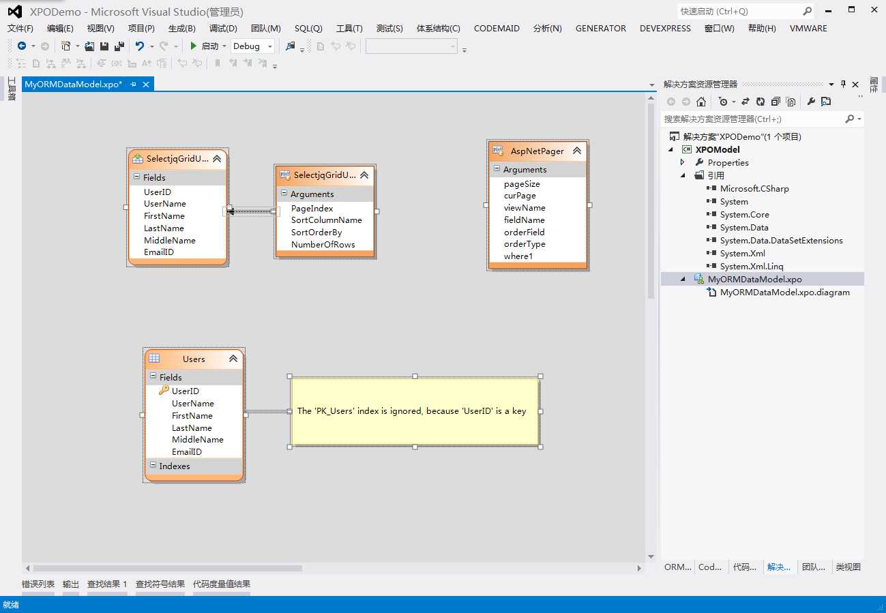Click the Undo arrow icon
This screenshot has width=886, height=613.
click(140, 46)
